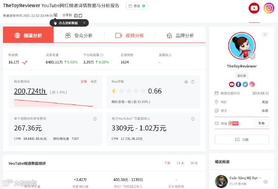
Task: Select the 30天 statistics range
Action: pyautogui.click(x=194, y=163)
